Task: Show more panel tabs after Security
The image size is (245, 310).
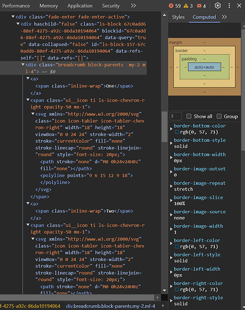Action: [133, 6]
